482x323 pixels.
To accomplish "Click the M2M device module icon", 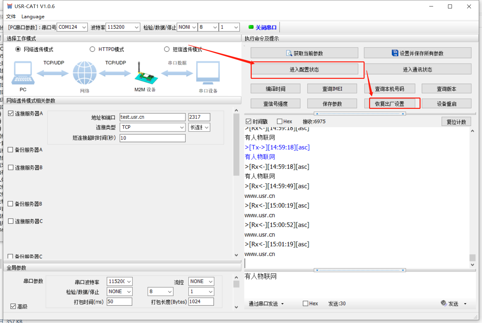I will [146, 74].
